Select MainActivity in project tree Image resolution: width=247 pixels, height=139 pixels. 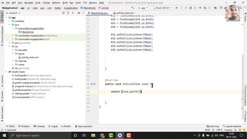(27, 32)
